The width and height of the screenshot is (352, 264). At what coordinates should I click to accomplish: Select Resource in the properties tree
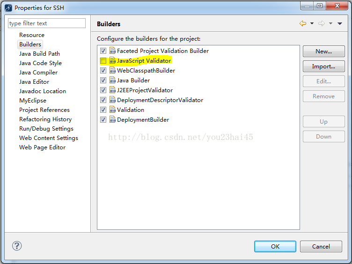tap(32, 35)
